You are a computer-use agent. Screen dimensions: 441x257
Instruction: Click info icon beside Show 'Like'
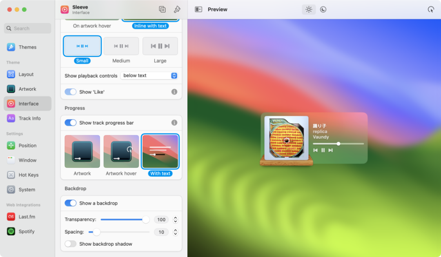[x=174, y=92]
